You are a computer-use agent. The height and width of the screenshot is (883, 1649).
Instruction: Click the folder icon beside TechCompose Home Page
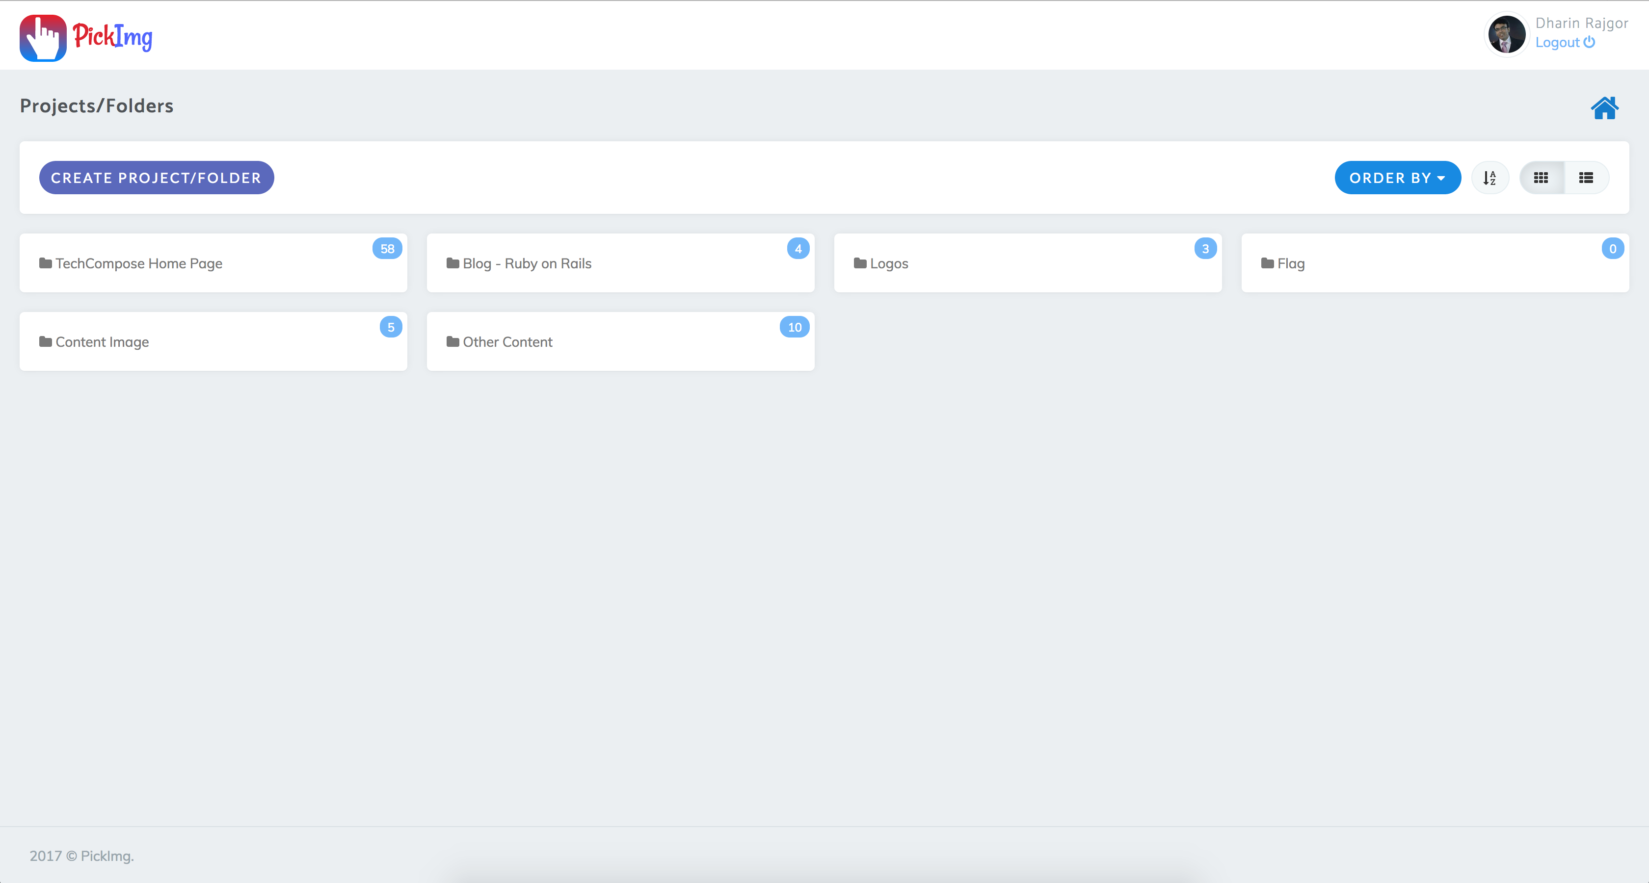(x=46, y=263)
